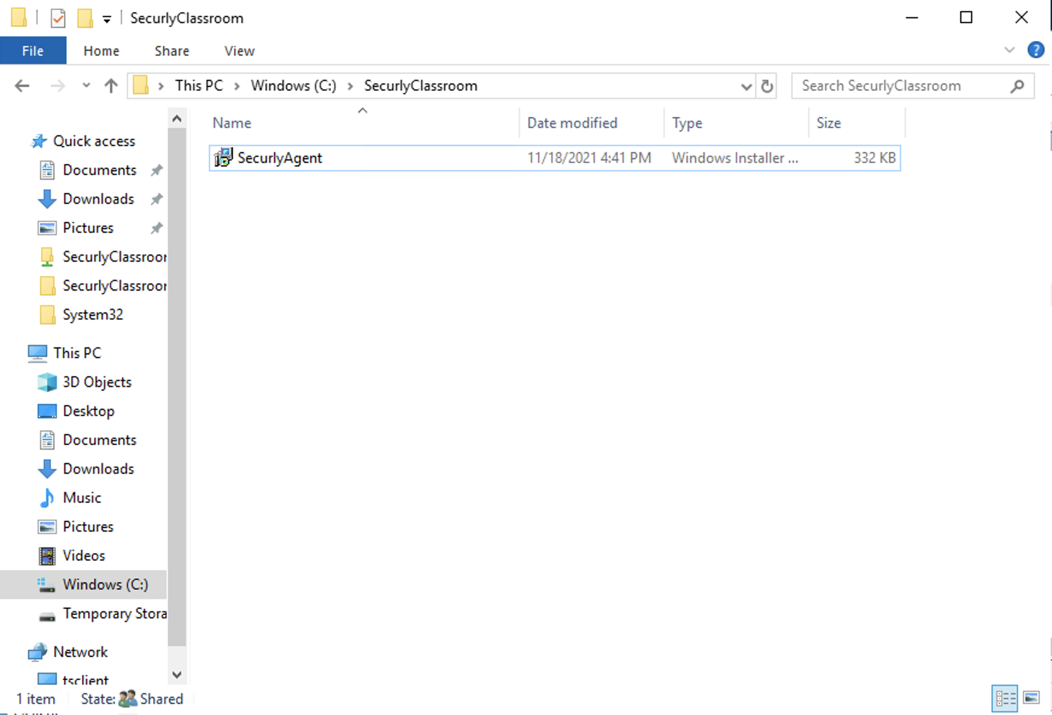Screen dimensions: 1052x715
Task: Select Network in navigation pane
Action: [80, 652]
